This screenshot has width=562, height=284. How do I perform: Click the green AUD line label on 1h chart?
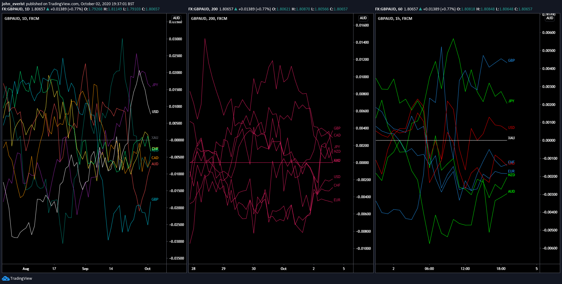pyautogui.click(x=511, y=191)
